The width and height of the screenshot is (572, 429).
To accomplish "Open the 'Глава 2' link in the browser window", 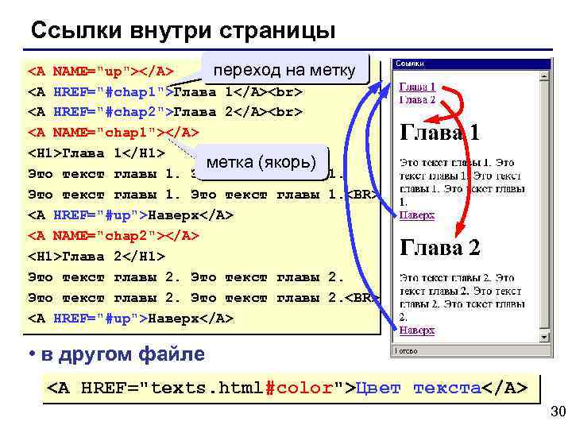I will [417, 99].
